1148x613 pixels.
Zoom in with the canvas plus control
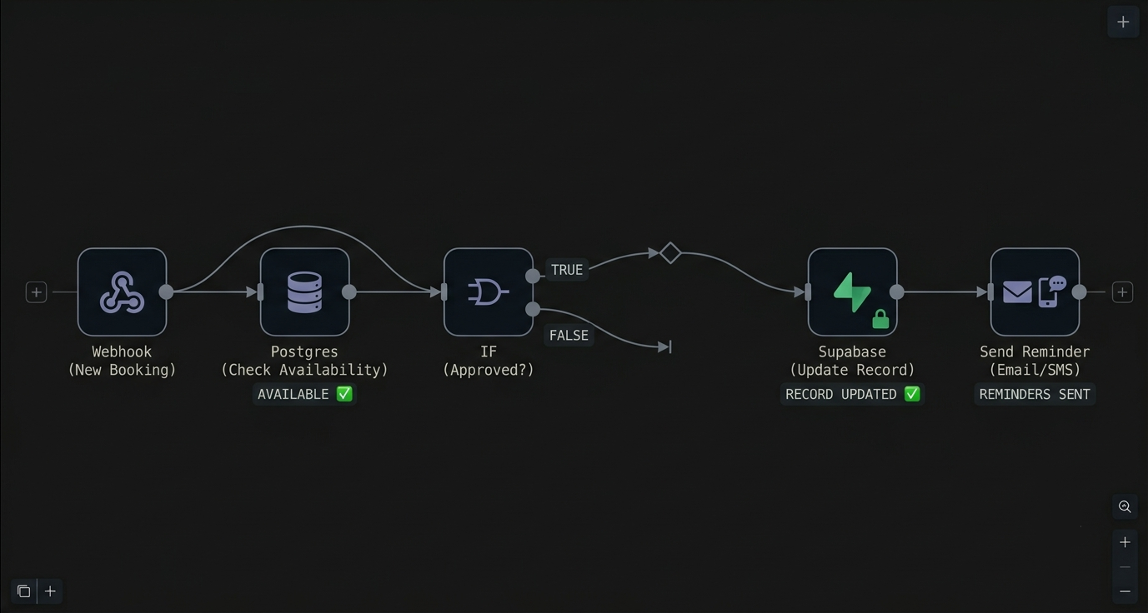pos(1125,542)
